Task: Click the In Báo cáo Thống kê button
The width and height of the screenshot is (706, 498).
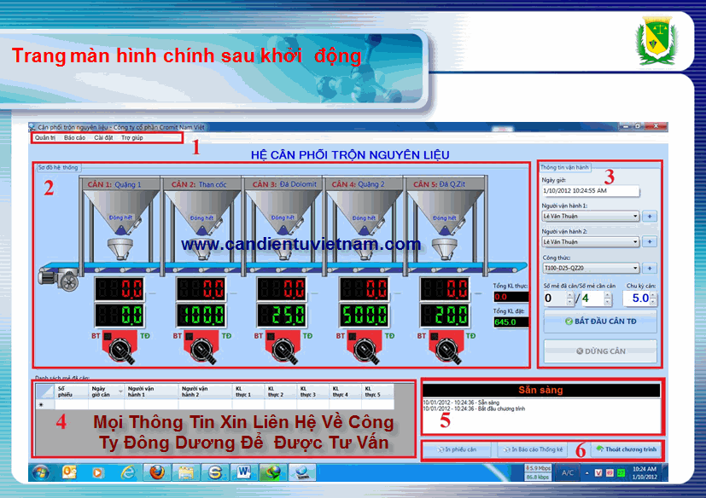Action: (x=532, y=449)
